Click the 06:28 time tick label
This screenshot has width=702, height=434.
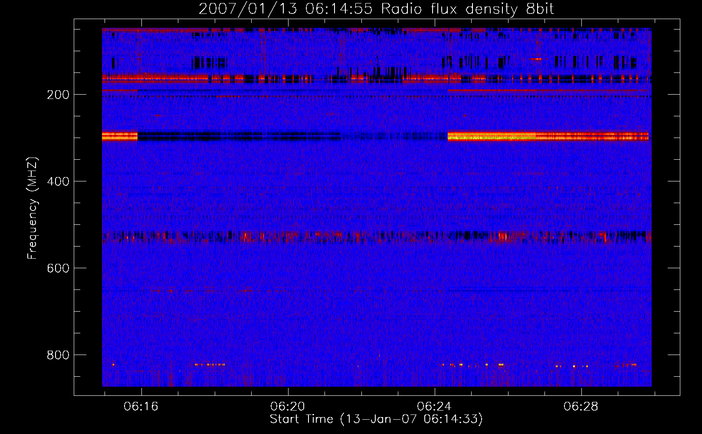[x=581, y=407]
